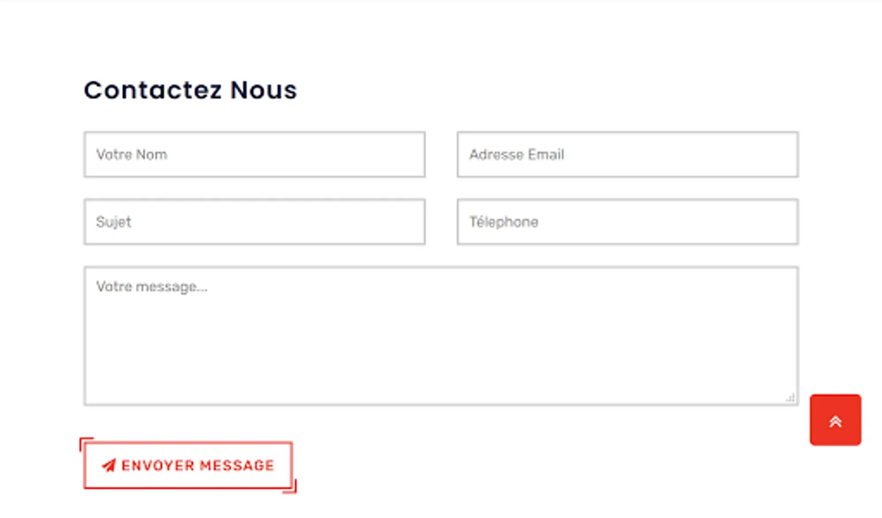Select the Sujet input box
The width and height of the screenshot is (882, 518).
pyautogui.click(x=254, y=222)
